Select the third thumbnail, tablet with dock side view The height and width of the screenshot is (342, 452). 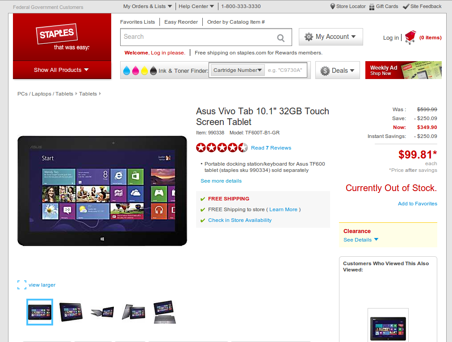coord(102,312)
